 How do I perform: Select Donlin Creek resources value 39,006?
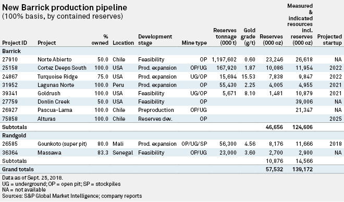pos(304,102)
